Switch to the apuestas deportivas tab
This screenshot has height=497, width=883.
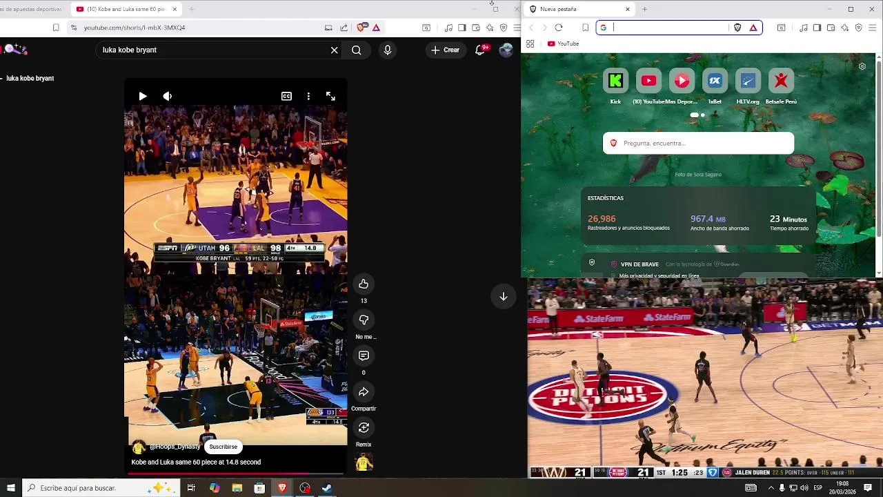(x=31, y=9)
